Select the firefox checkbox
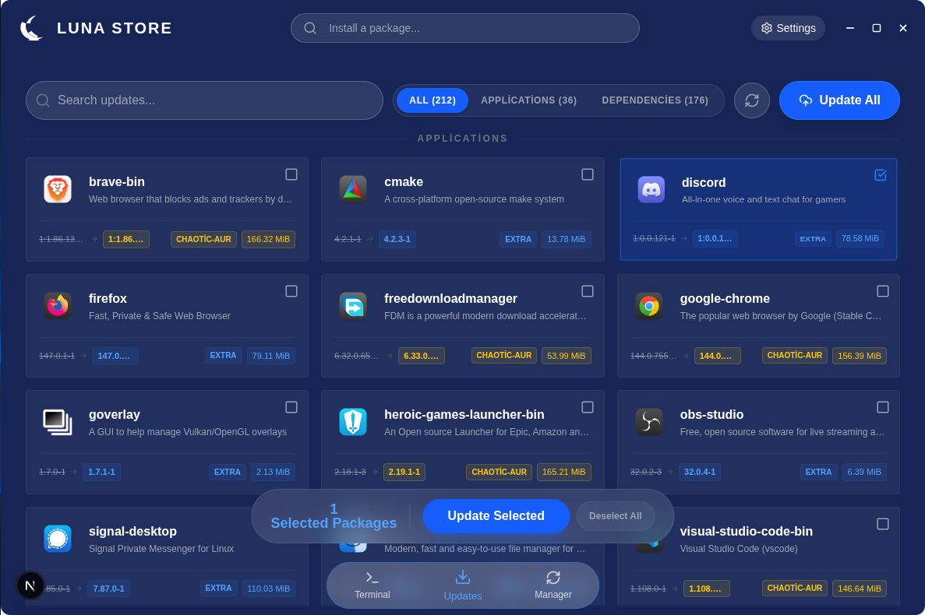This screenshot has height=615, width=925. (x=291, y=291)
